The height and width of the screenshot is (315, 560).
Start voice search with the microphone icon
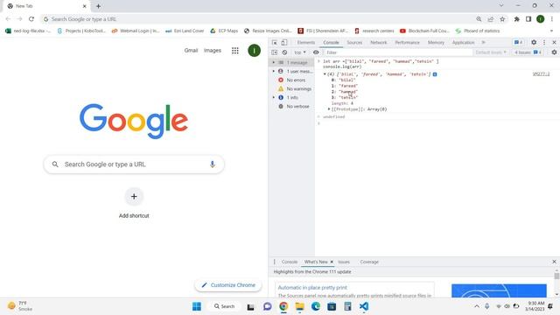click(212, 164)
